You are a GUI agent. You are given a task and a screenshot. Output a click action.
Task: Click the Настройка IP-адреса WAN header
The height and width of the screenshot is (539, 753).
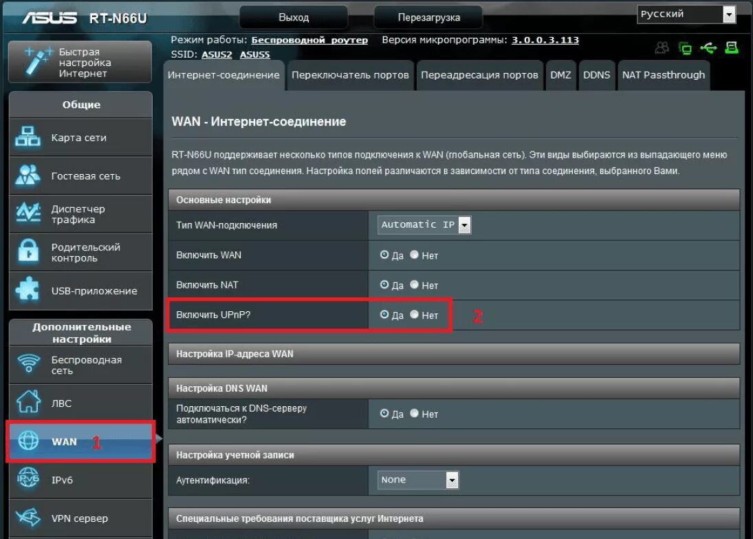[454, 353]
